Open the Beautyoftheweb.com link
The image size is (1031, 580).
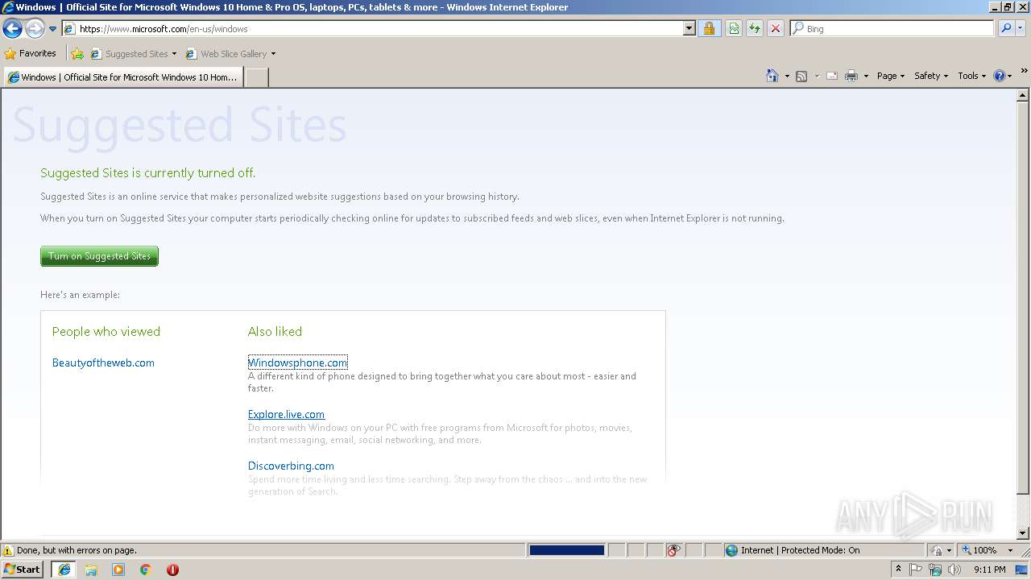[103, 362]
